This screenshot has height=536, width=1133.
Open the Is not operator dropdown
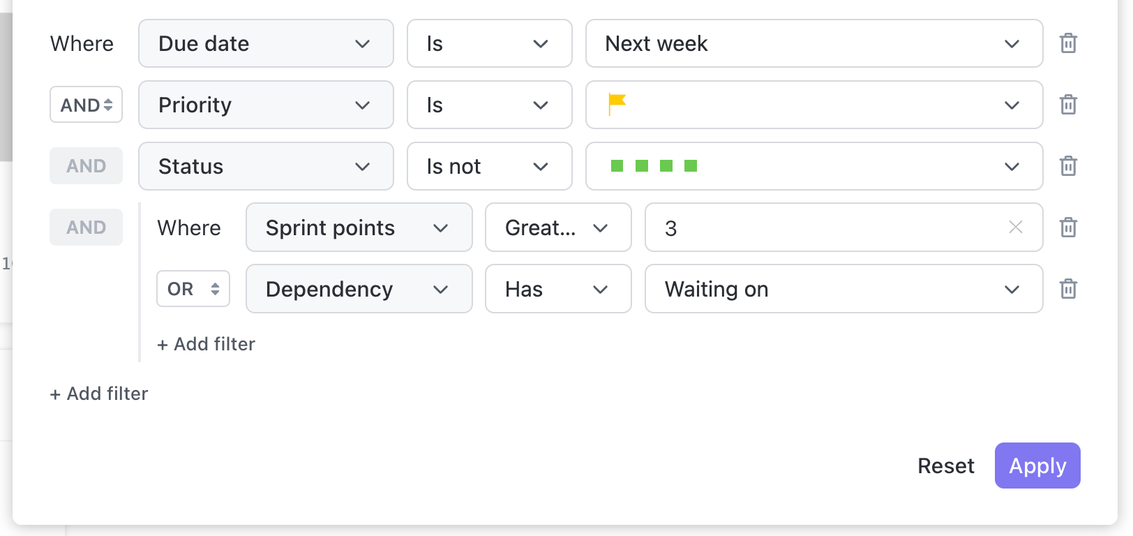click(489, 166)
